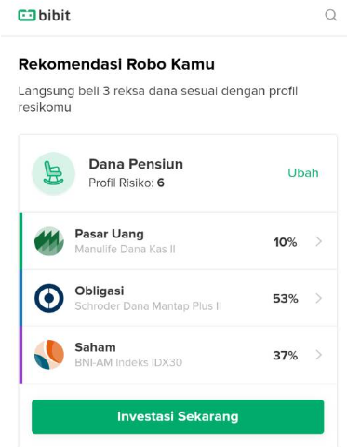Expand Saham row chevron
The height and width of the screenshot is (447, 347).
[x=318, y=355]
